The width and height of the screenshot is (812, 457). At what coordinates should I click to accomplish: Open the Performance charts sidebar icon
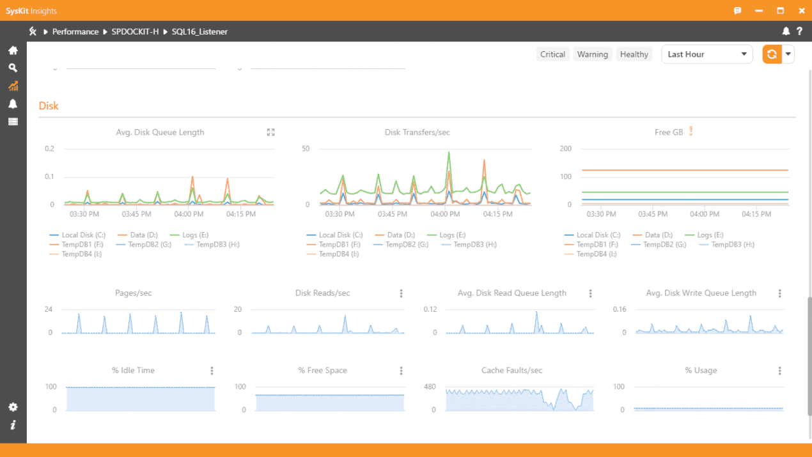(13, 86)
